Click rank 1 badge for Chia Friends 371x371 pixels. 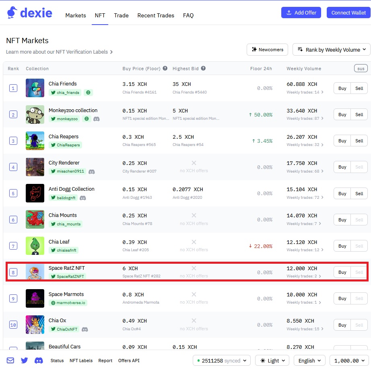click(x=13, y=88)
